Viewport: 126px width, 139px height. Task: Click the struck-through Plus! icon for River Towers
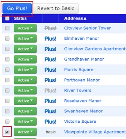point(51,90)
